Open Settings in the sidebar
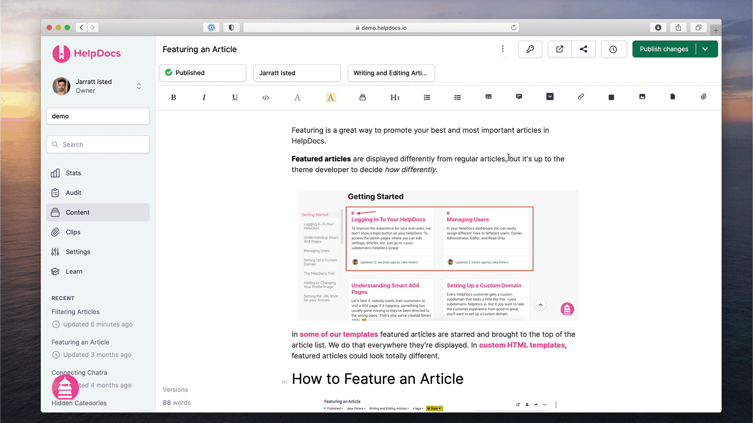This screenshot has width=753, height=423. [98, 252]
